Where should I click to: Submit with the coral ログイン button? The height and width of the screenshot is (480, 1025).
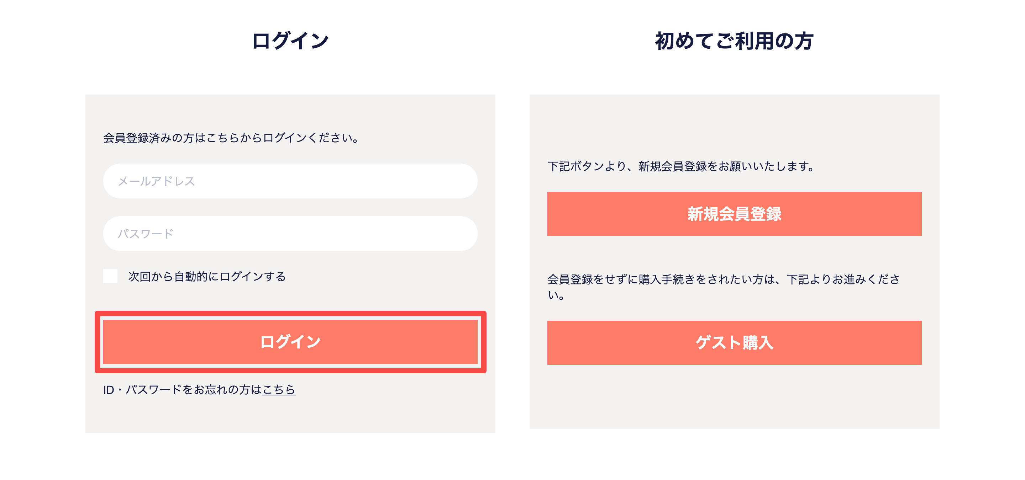pyautogui.click(x=290, y=342)
